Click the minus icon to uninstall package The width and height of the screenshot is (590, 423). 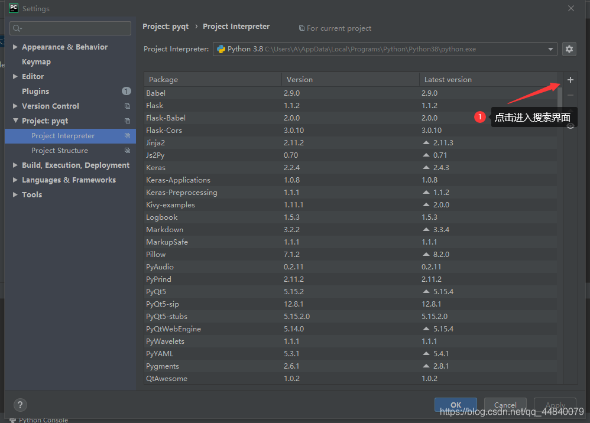(x=570, y=95)
